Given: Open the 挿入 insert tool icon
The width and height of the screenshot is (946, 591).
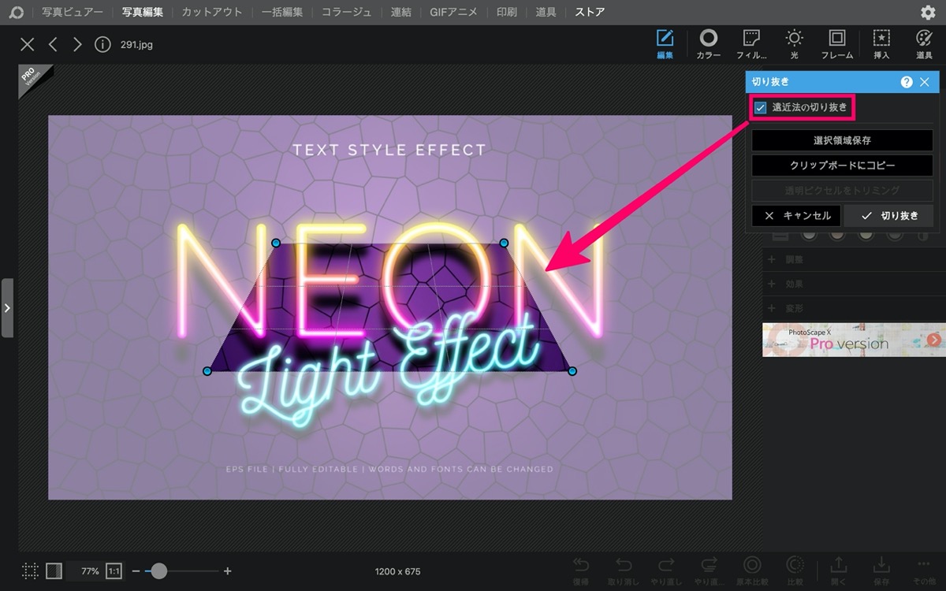Looking at the screenshot, I should click(x=881, y=38).
